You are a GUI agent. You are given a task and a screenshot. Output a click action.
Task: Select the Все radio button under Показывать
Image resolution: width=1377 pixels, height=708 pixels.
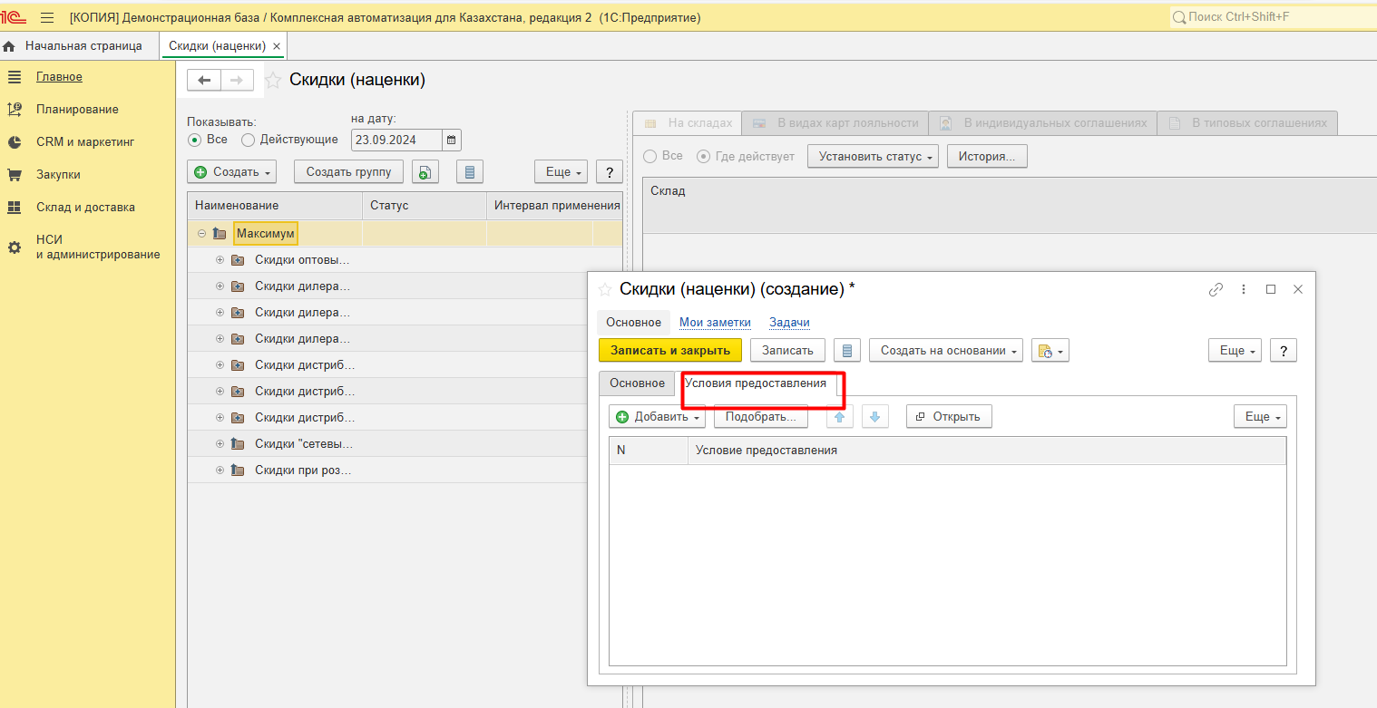(194, 141)
